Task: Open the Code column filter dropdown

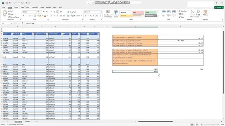Action: [x=12, y=34]
